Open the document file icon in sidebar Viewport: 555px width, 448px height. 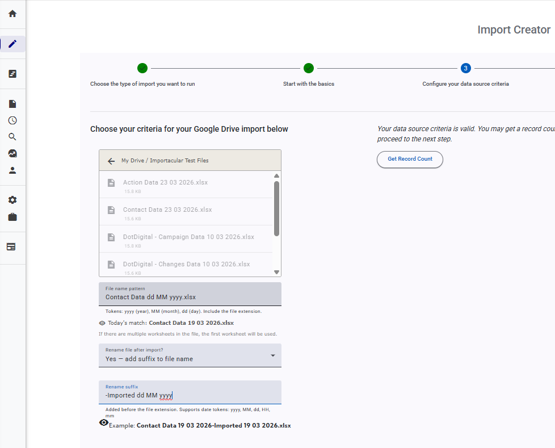point(12,104)
